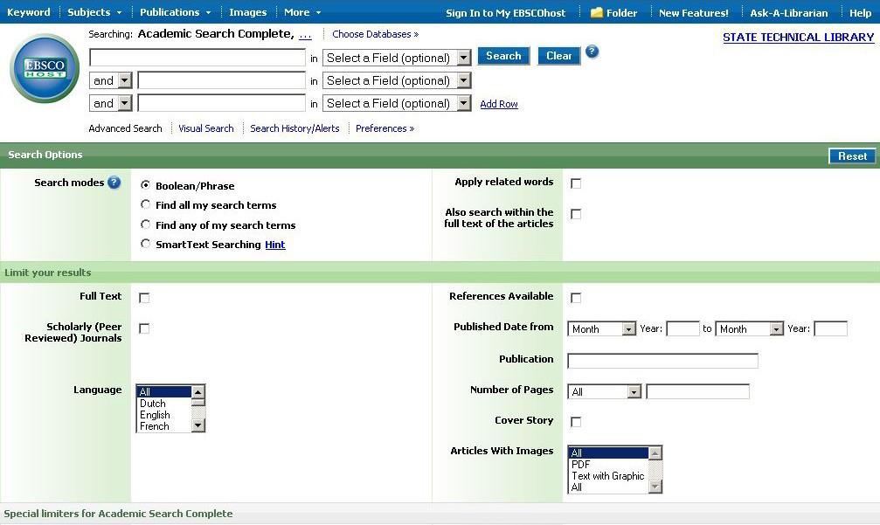Open the Images menu item
The width and height of the screenshot is (880, 525).
click(x=247, y=11)
